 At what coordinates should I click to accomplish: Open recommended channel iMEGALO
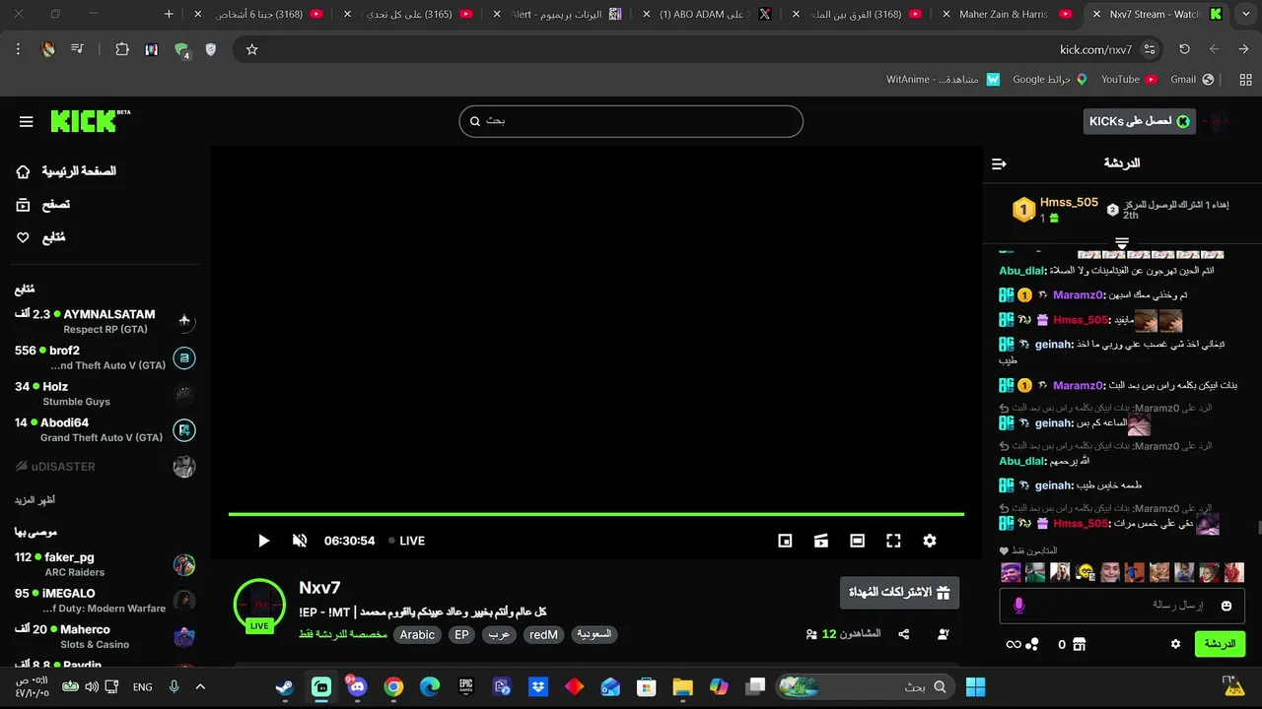[105, 601]
